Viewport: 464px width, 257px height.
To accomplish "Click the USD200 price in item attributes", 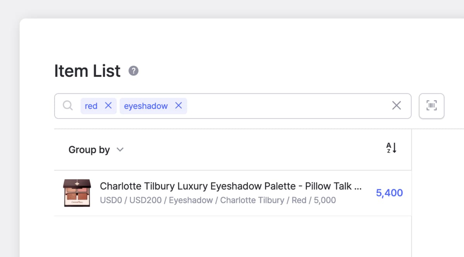I will 144,200.
